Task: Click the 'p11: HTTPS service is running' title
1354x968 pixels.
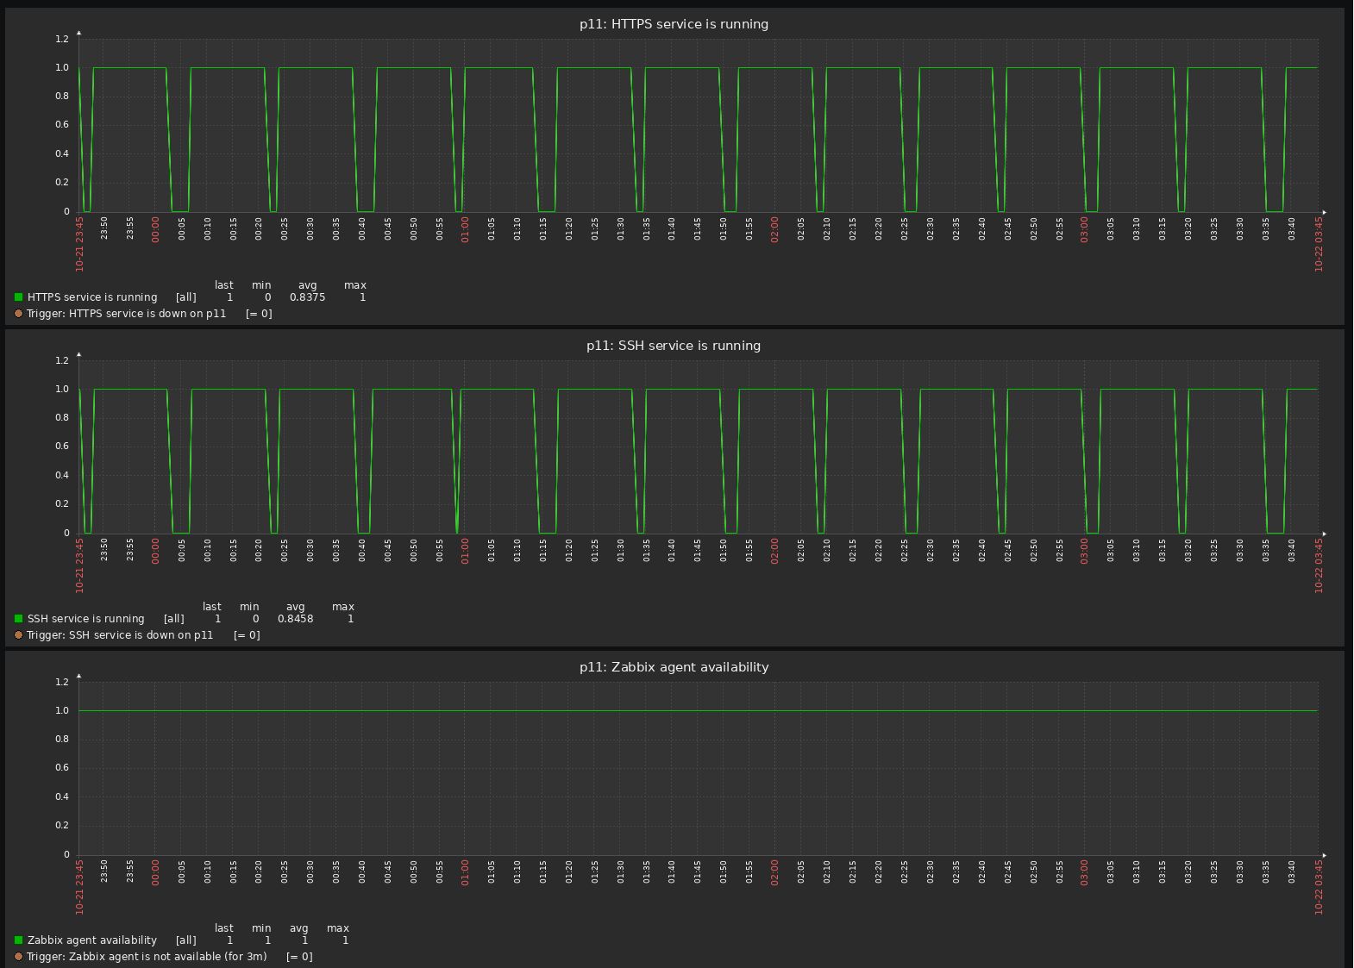Action: (x=674, y=24)
